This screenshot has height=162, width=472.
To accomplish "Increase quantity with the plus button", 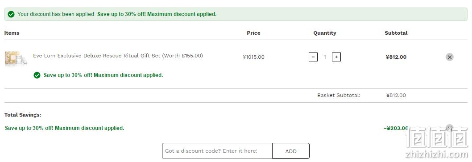I will tap(336, 57).
